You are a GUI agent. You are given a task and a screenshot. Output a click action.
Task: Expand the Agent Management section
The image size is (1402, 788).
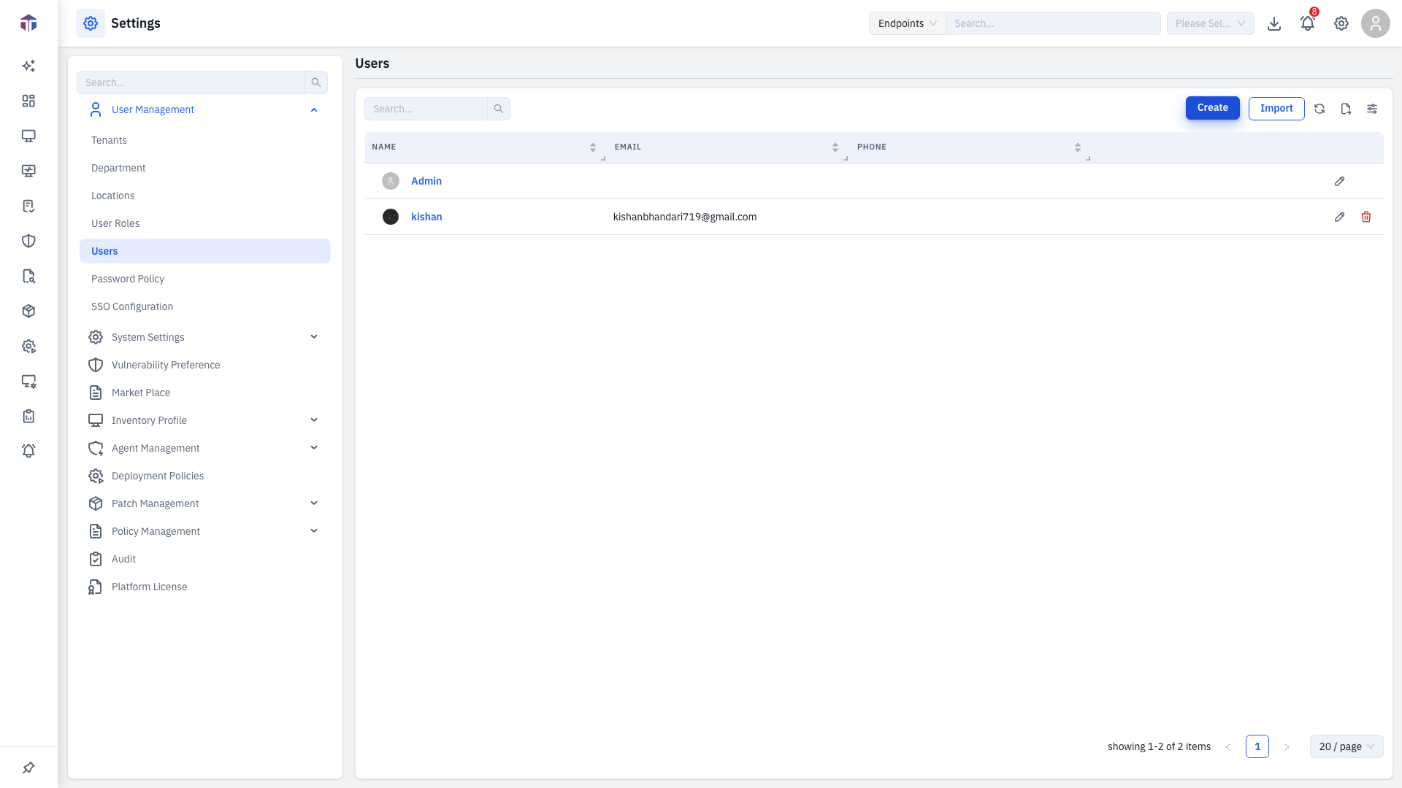(x=314, y=448)
